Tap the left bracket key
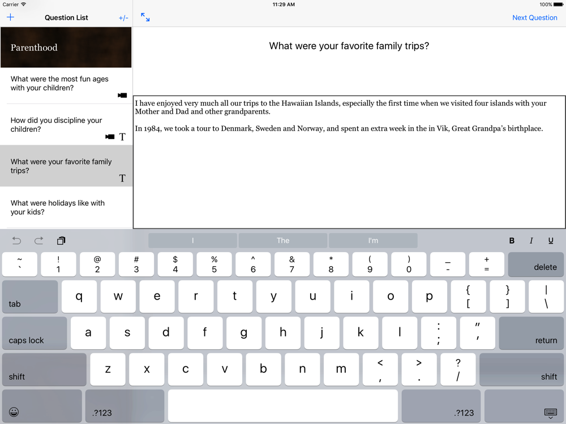The image size is (566, 424). [x=468, y=296]
